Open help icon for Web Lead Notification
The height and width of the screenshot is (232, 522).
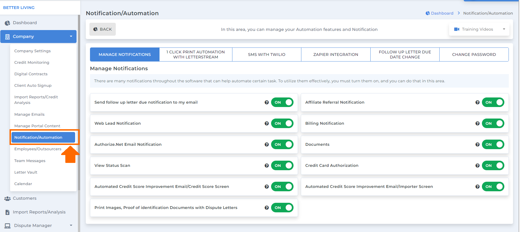point(267,123)
